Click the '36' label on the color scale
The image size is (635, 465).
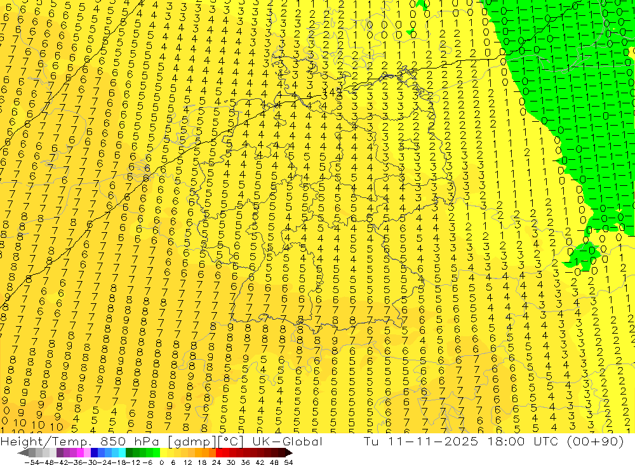point(245,462)
